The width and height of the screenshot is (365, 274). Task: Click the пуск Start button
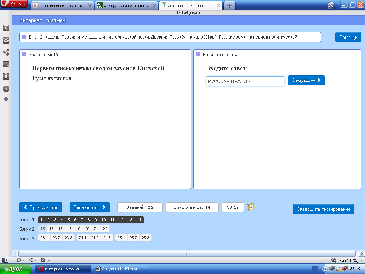pyautogui.click(x=15, y=269)
